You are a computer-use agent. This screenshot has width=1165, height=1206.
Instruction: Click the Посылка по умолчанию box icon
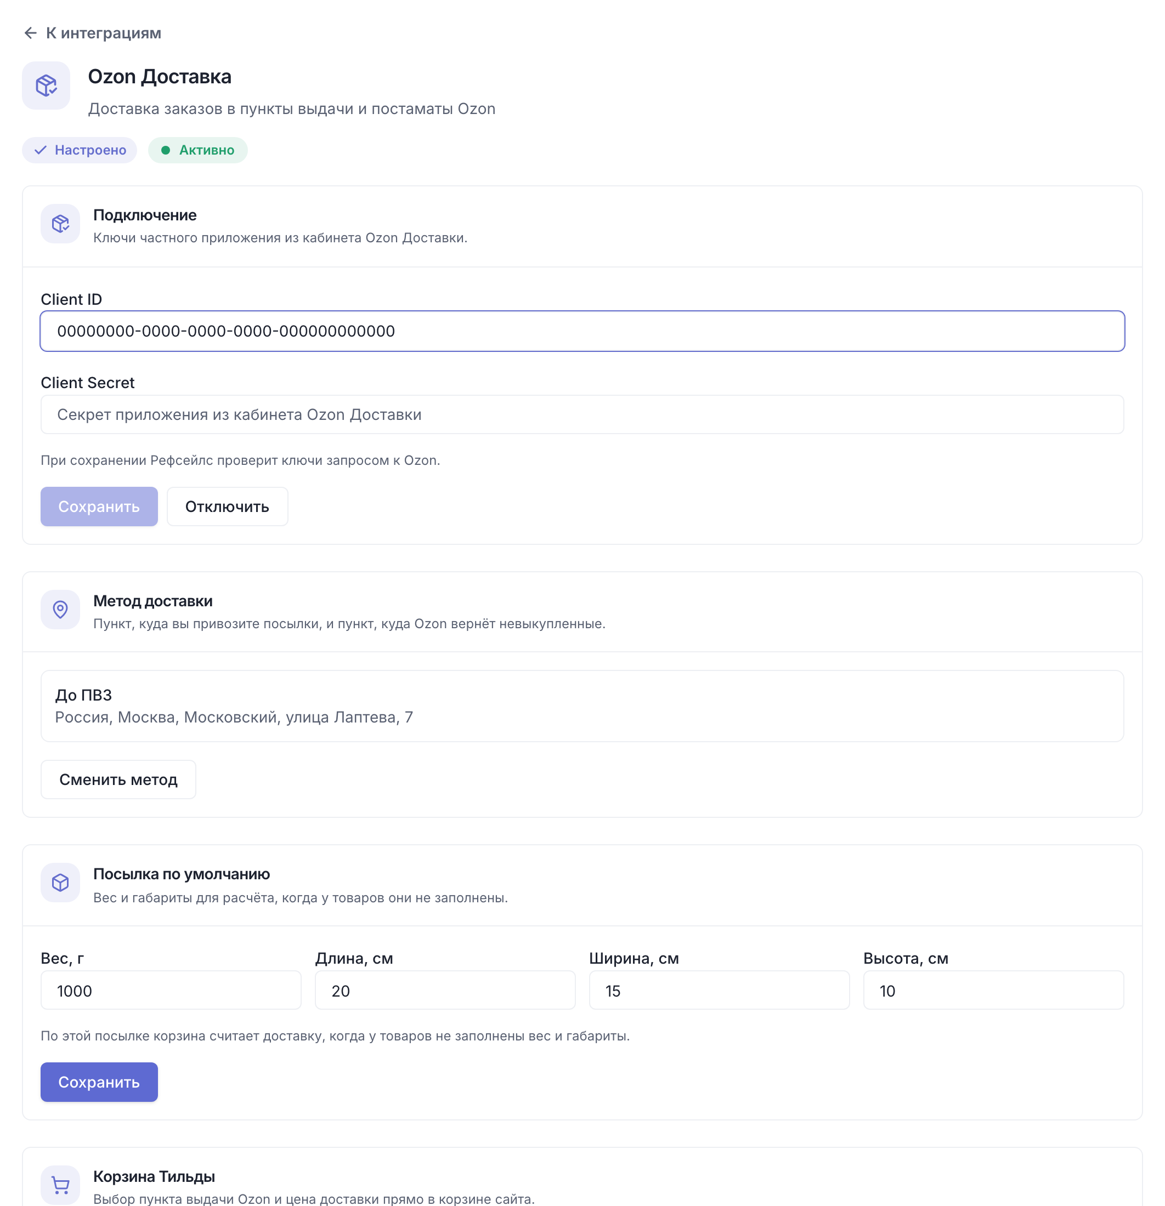pyautogui.click(x=60, y=883)
